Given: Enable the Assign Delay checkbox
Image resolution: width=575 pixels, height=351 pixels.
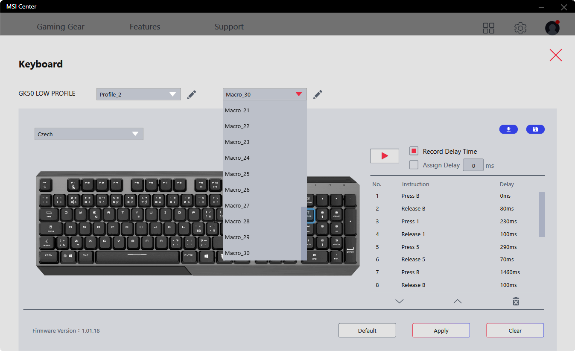Looking at the screenshot, I should pyautogui.click(x=414, y=165).
